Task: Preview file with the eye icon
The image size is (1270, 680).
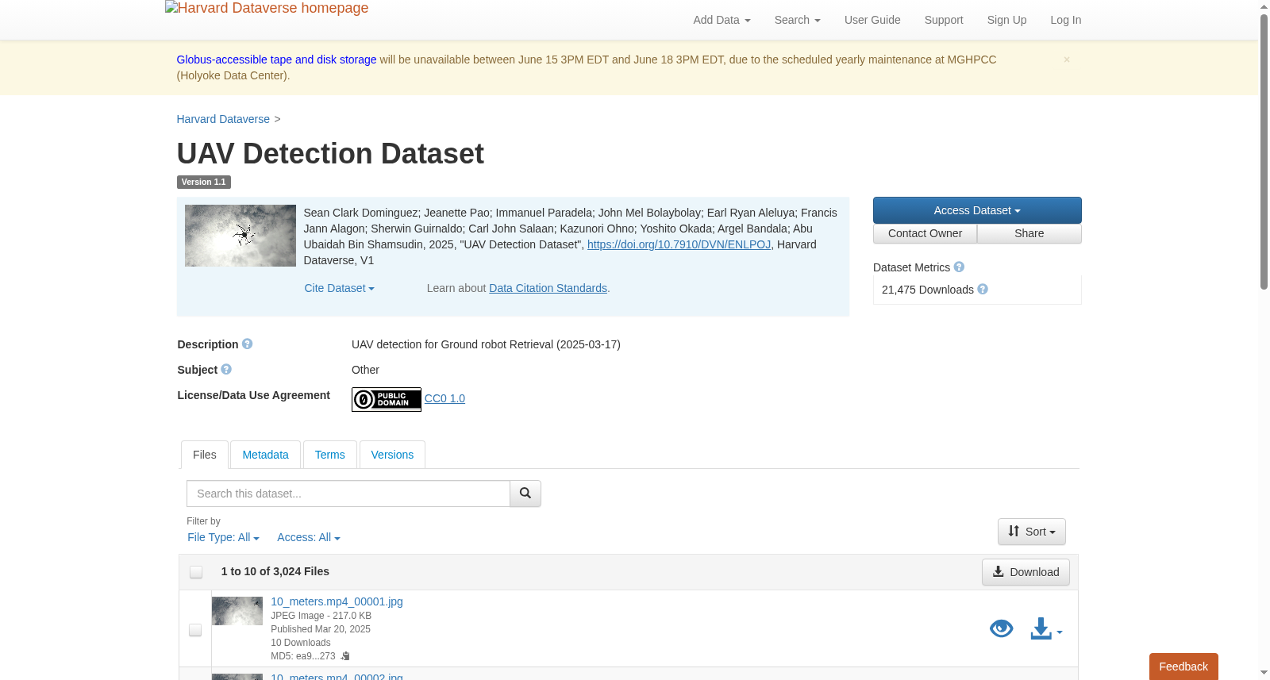Action: [x=1002, y=629]
